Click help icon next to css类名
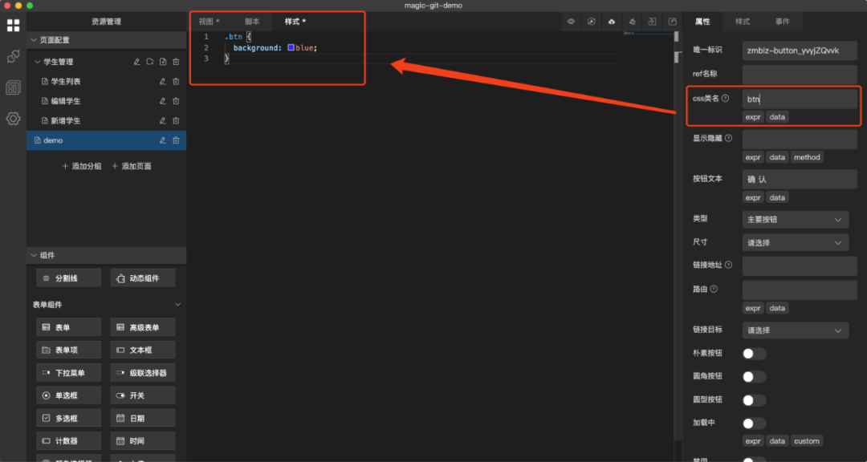 tap(726, 99)
